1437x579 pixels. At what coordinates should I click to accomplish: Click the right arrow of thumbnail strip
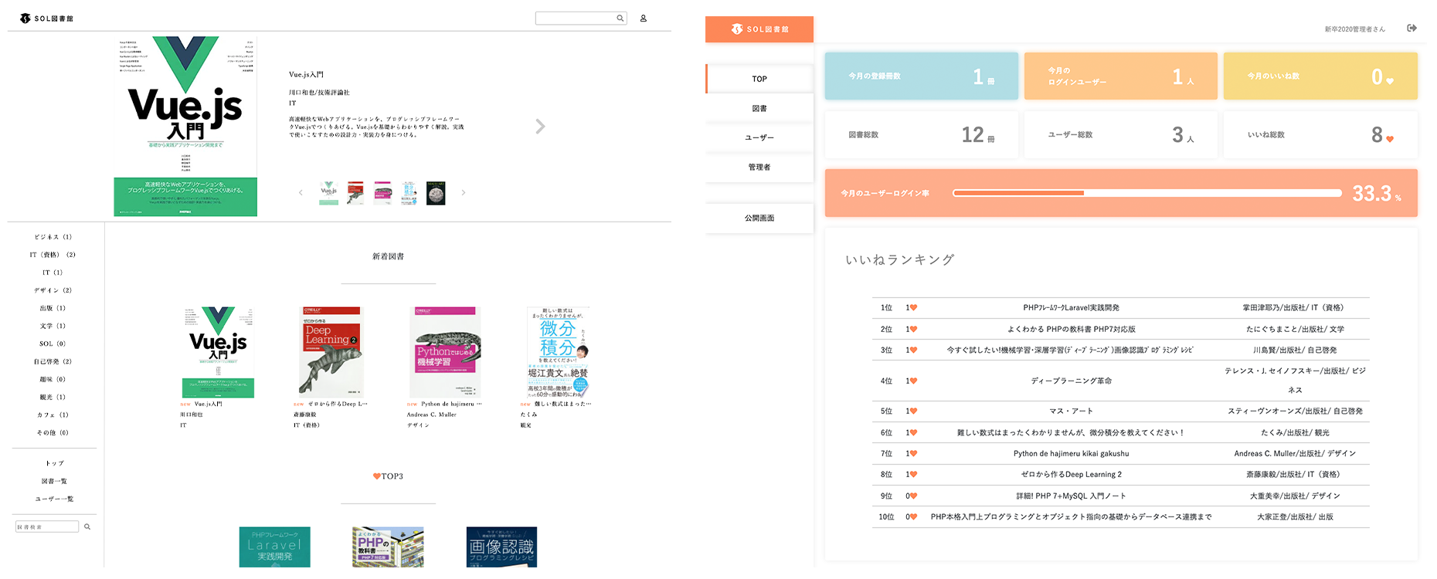coord(464,193)
